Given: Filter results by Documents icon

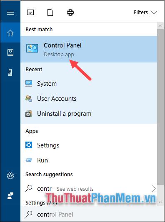Looking at the screenshot, I should coord(50,12).
